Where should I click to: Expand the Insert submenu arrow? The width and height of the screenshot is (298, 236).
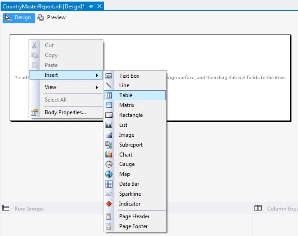tap(97, 75)
